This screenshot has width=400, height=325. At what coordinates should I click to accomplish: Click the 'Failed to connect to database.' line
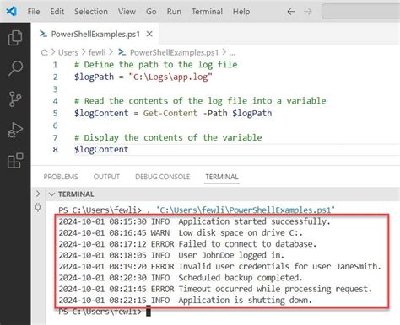[187, 244]
